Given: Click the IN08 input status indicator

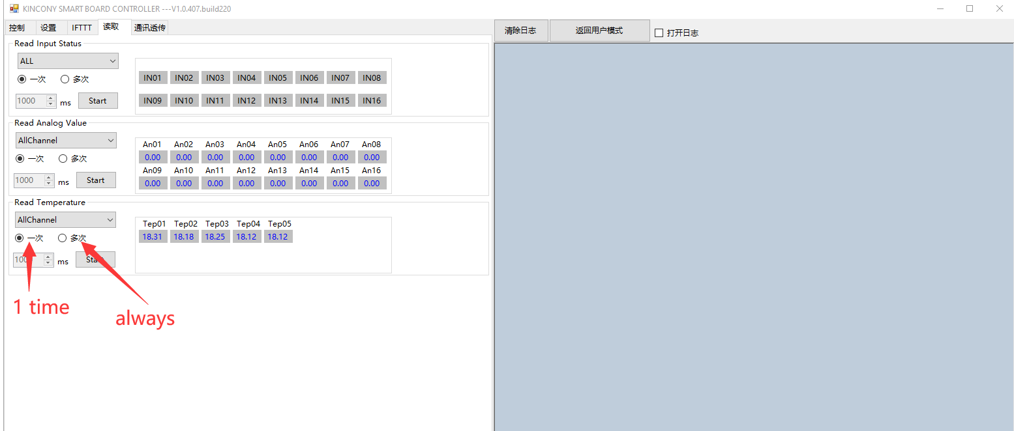Looking at the screenshot, I should pyautogui.click(x=372, y=78).
